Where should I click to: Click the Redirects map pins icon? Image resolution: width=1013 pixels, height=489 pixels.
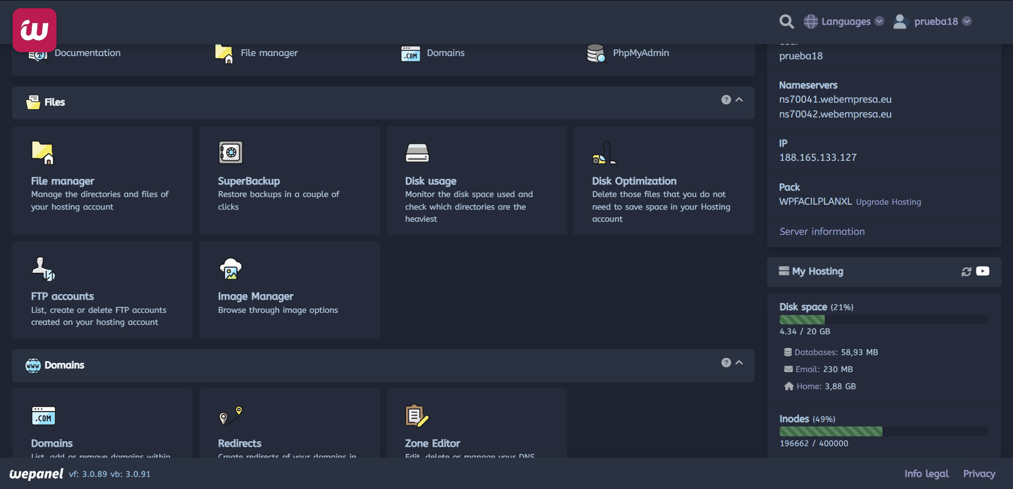click(x=230, y=416)
